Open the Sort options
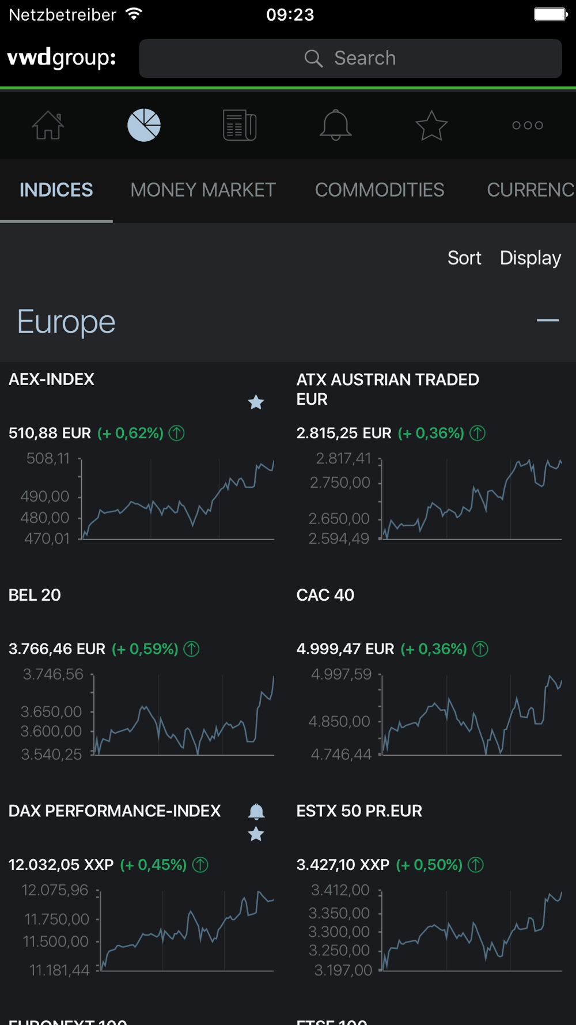The width and height of the screenshot is (576, 1025). (464, 258)
